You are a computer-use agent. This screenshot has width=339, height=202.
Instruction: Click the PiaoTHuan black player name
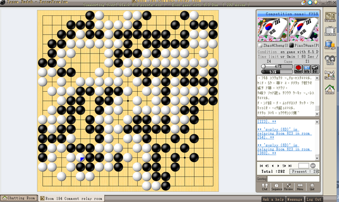[306, 46]
